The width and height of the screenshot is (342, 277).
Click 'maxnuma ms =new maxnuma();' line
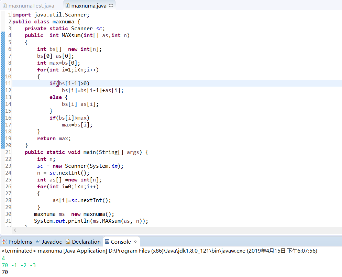(74, 214)
